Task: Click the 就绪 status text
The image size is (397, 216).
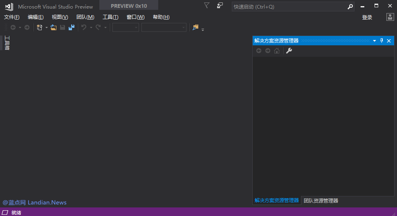Action: (x=16, y=212)
